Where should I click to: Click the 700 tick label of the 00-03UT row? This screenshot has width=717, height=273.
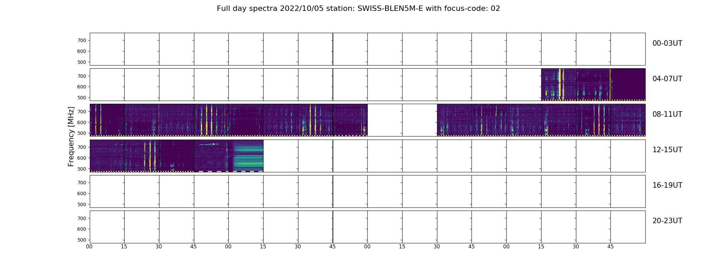click(82, 40)
